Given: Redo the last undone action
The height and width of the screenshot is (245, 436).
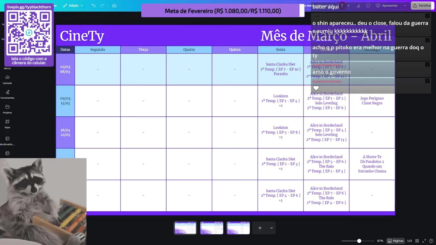Looking at the screenshot, I should [102, 5].
